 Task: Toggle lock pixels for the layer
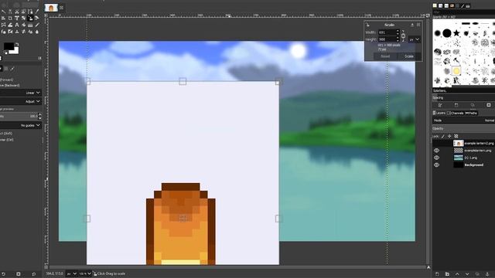coord(442,136)
